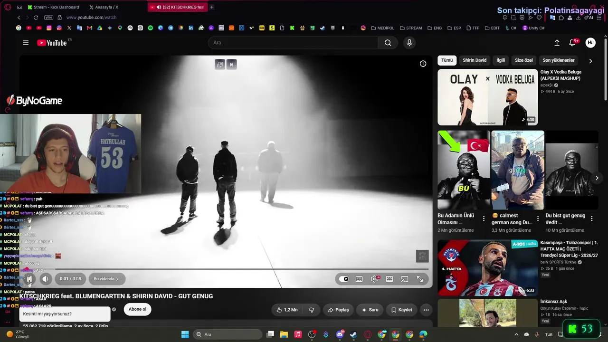Select the Son yüklenenler filter chip
608x342 pixels.
pyautogui.click(x=559, y=60)
